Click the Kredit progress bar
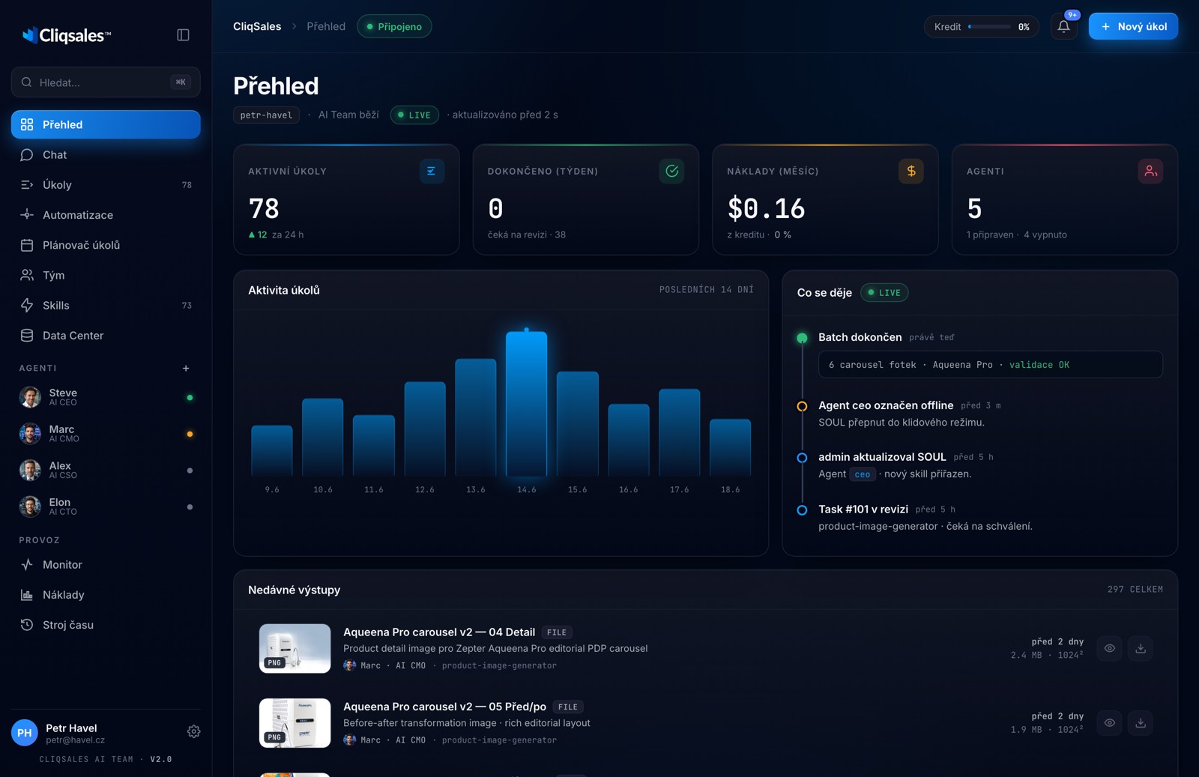The height and width of the screenshot is (777, 1199). coord(989,27)
